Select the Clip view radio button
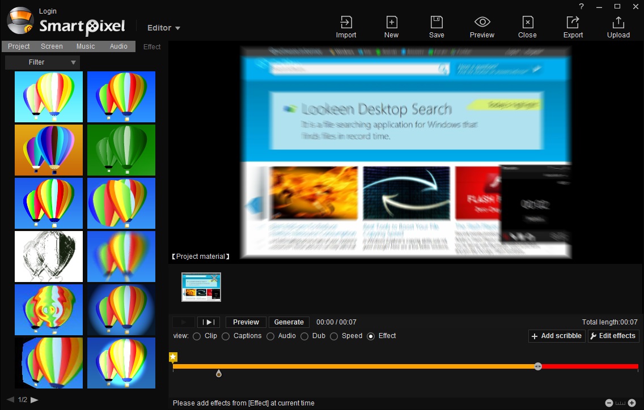 coord(197,336)
